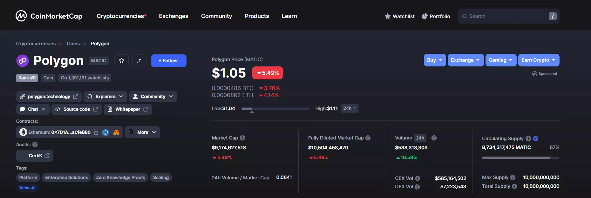Open the Products menu
591x198 pixels.
tap(257, 16)
